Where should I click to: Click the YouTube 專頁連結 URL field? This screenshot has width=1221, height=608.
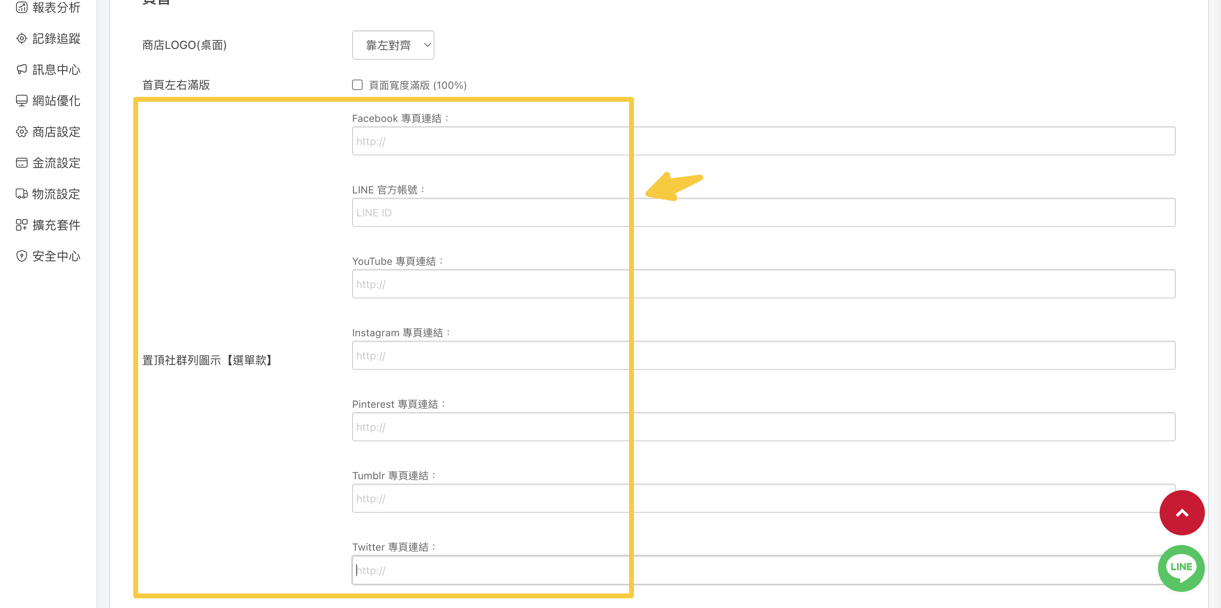[763, 284]
